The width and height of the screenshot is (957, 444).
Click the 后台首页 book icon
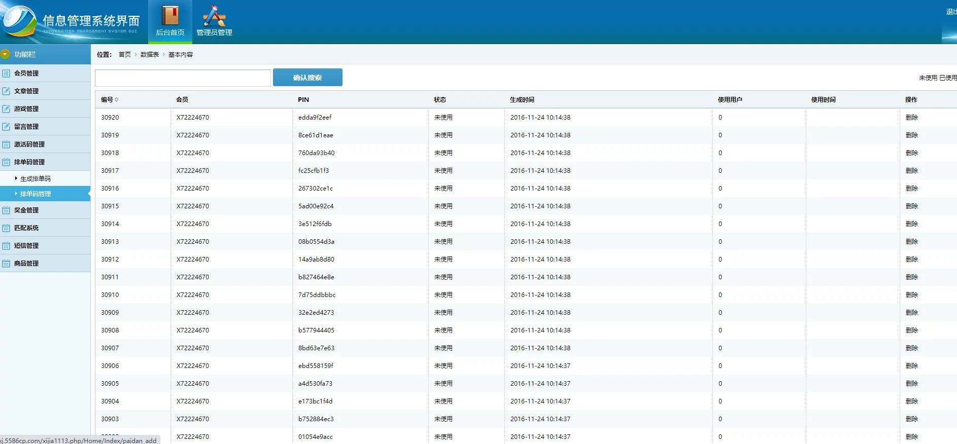tap(170, 16)
